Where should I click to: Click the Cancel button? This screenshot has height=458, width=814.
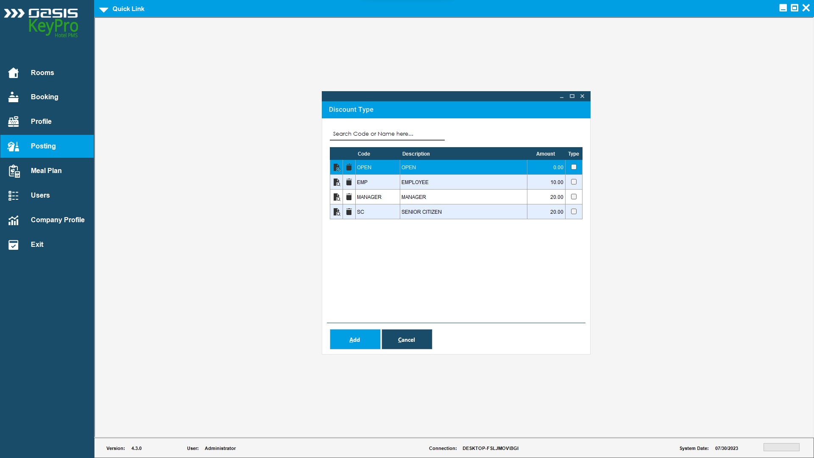click(x=407, y=340)
